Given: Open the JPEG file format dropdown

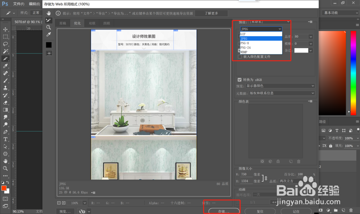Looking at the screenshot, I should (261, 29).
